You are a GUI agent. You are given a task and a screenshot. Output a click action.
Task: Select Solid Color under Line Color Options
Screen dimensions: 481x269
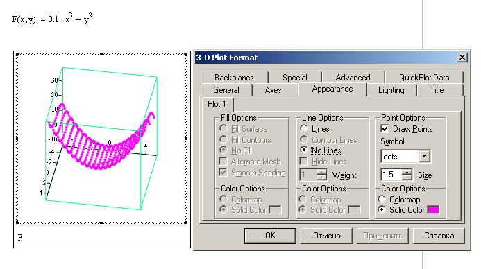point(303,209)
